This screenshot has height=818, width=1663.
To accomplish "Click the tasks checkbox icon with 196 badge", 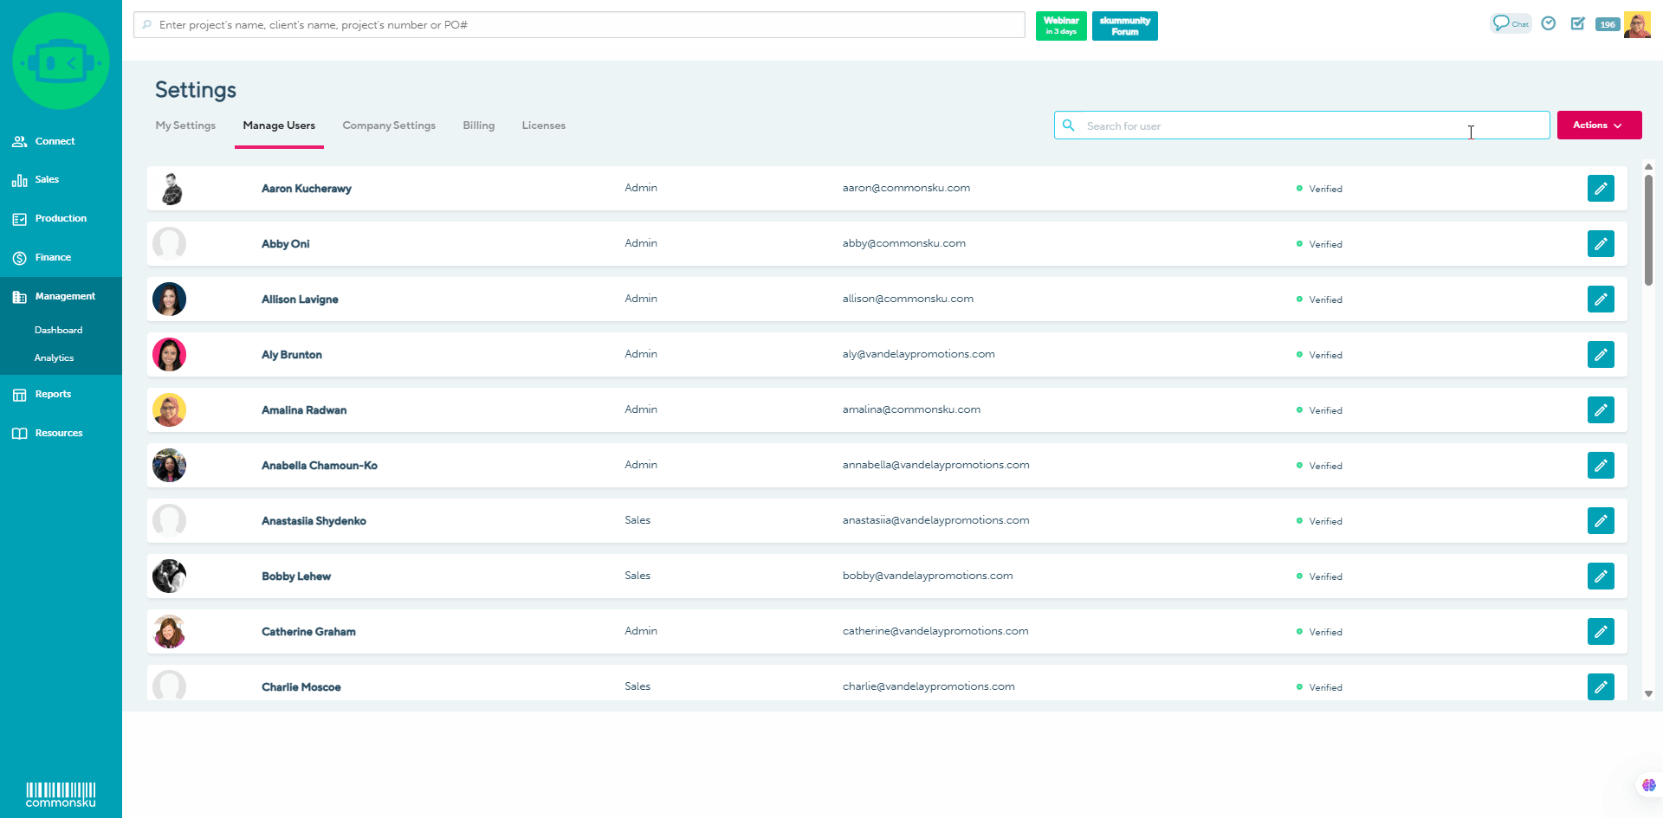I will click(x=1578, y=23).
